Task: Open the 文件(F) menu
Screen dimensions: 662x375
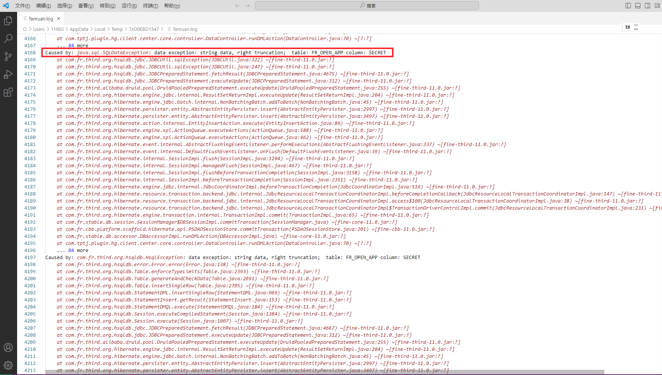Action: click(x=23, y=6)
